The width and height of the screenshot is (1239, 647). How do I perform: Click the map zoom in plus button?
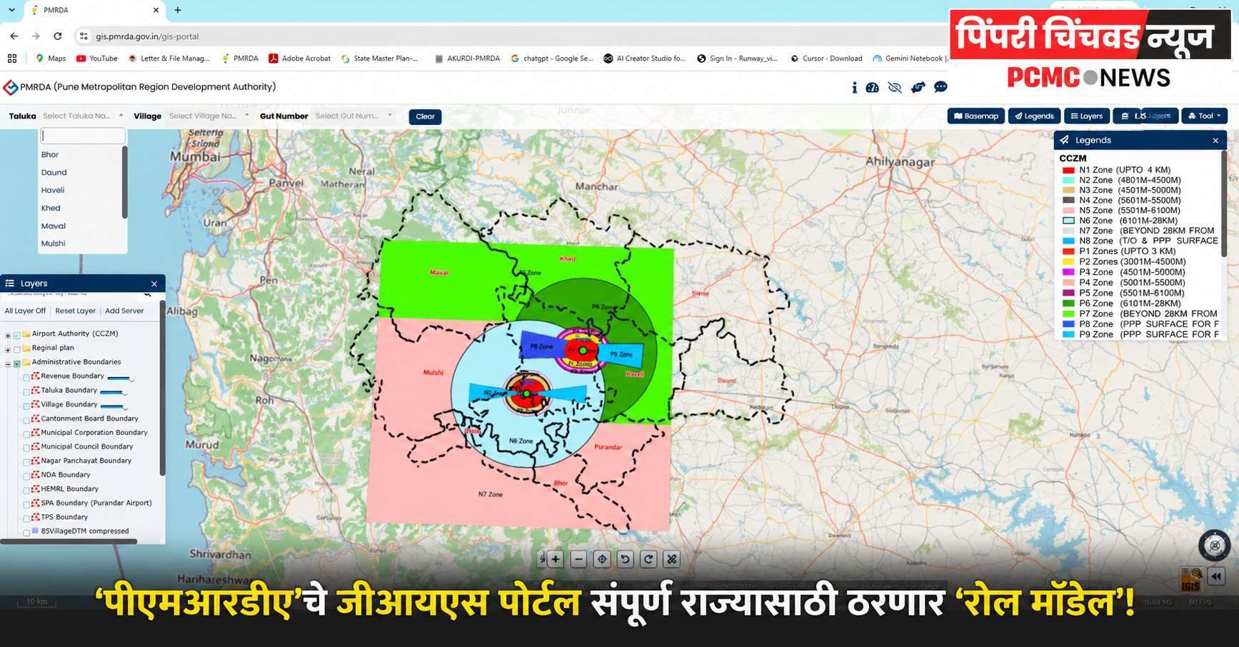555,559
